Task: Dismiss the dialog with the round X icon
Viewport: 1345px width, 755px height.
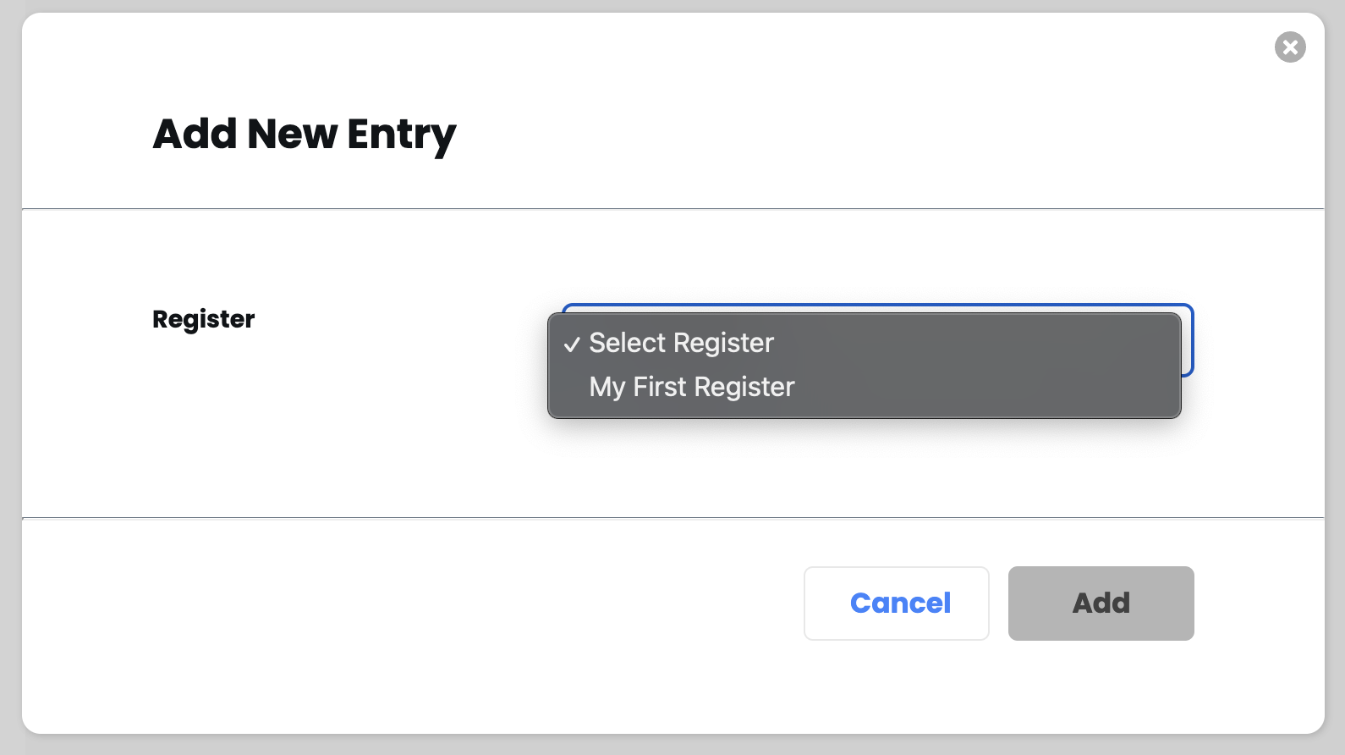Action: click(1290, 47)
